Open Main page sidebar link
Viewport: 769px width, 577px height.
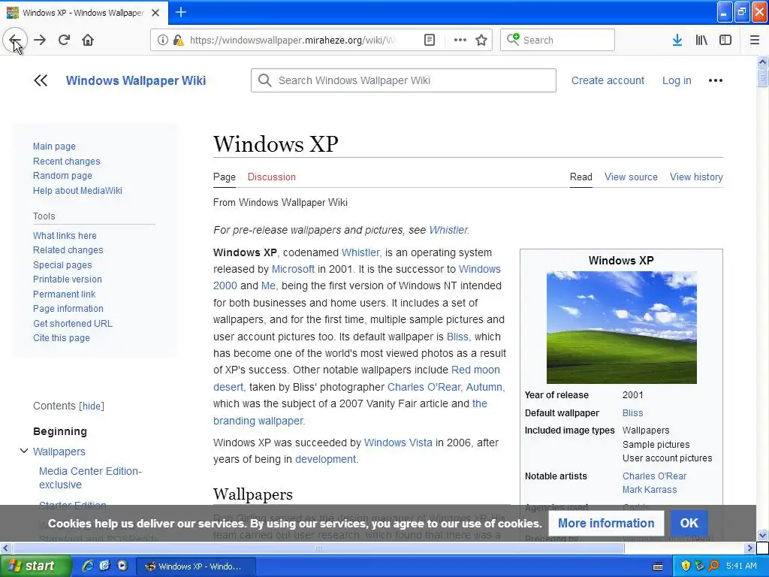(x=54, y=147)
